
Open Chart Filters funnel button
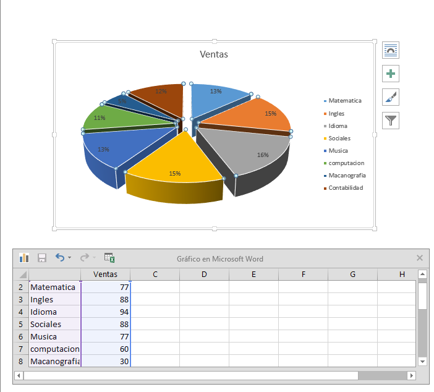coord(391,121)
